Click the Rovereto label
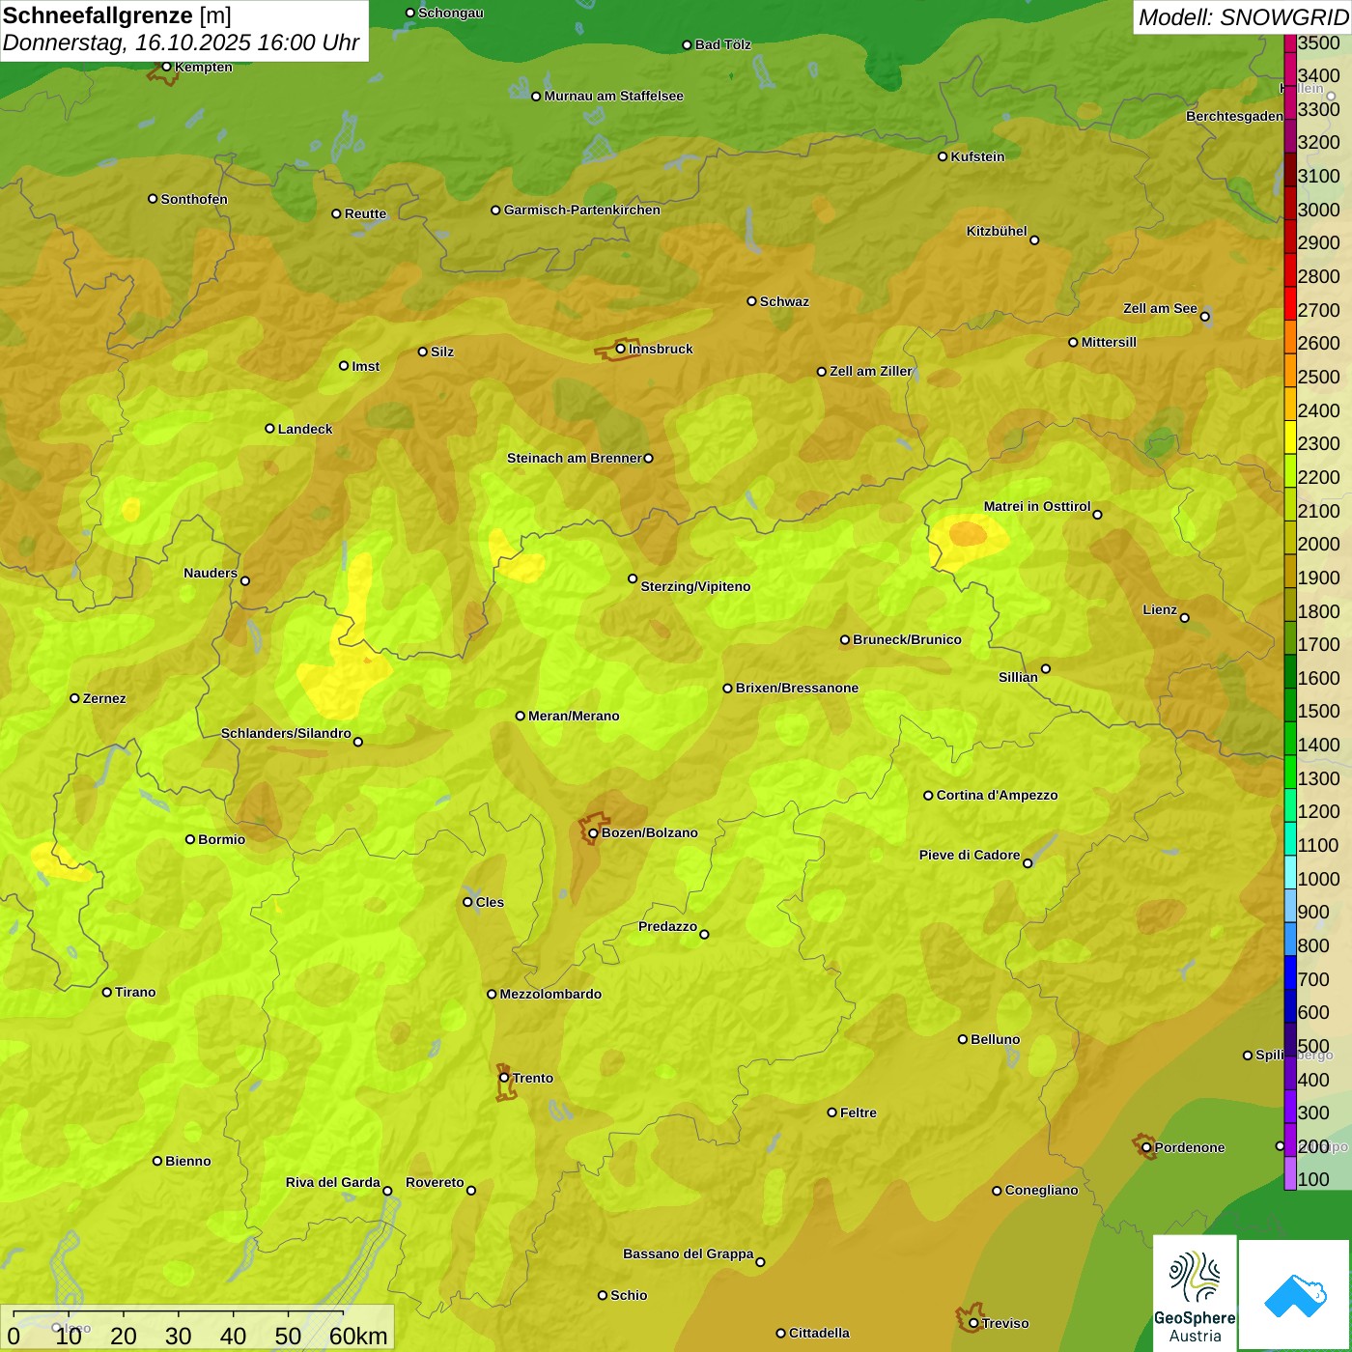1352x1352 pixels. point(435,1182)
